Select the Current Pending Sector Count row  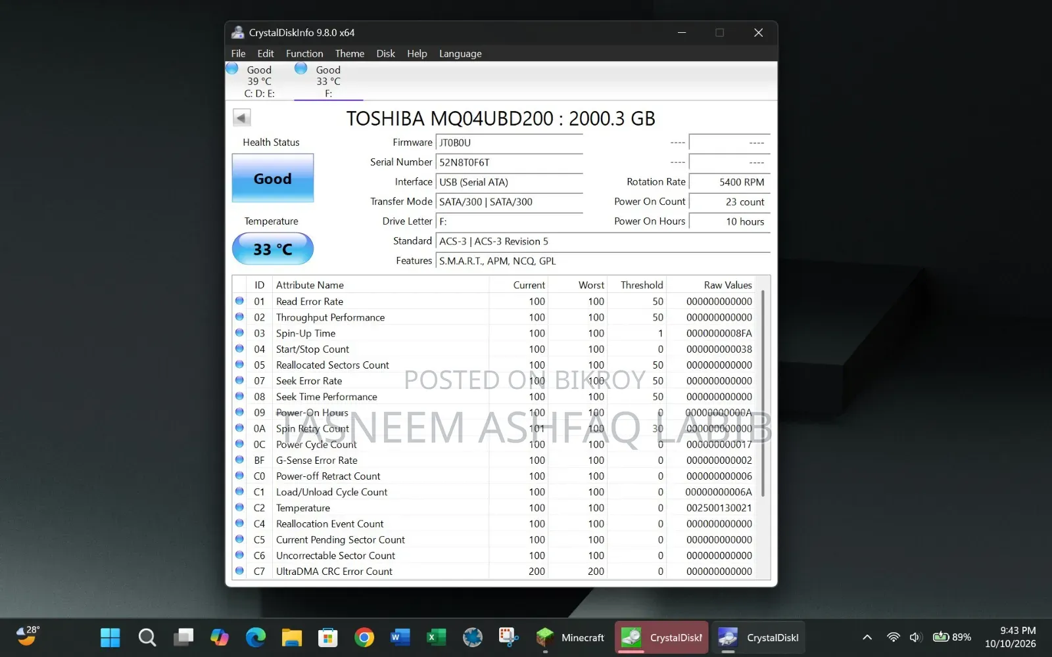[495, 539]
